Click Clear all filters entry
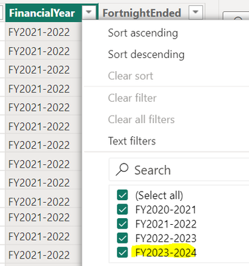249x266 pixels. point(141,119)
